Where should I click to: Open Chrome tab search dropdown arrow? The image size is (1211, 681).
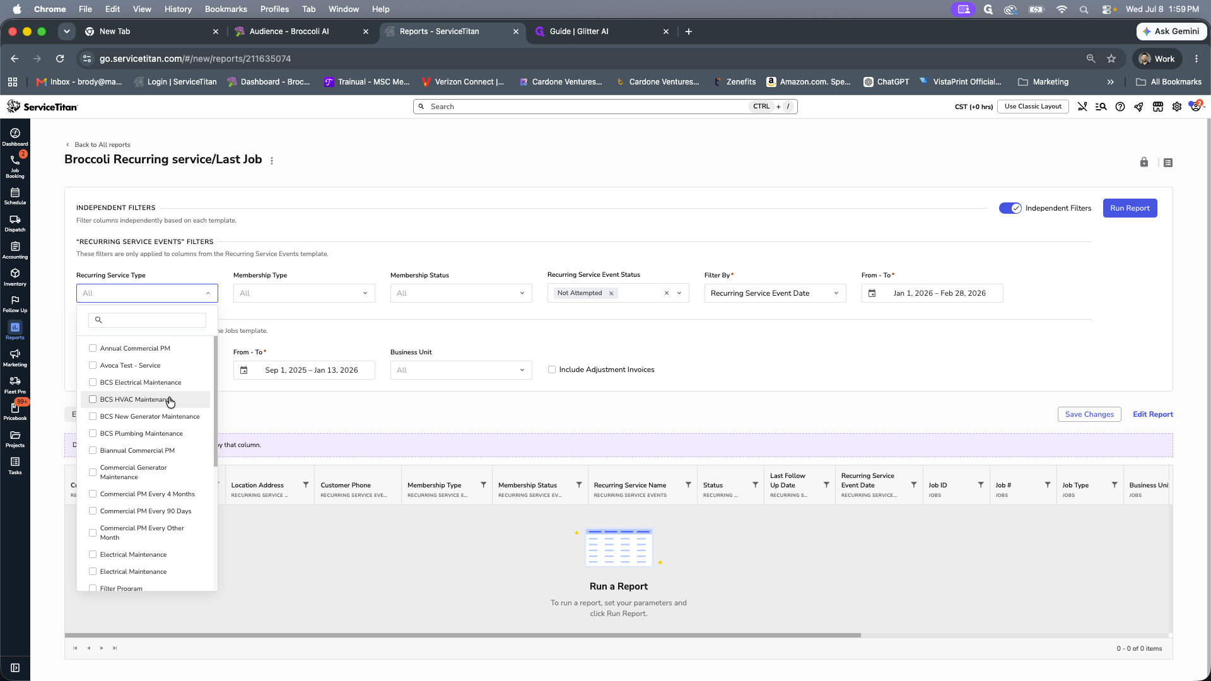click(66, 32)
